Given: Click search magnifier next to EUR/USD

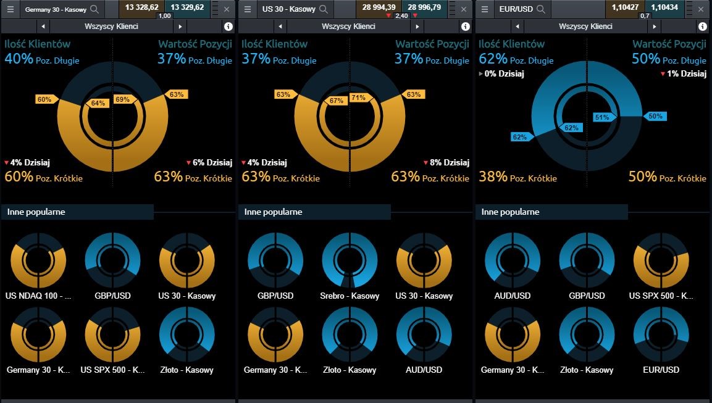Looking at the screenshot, I should tap(541, 9).
